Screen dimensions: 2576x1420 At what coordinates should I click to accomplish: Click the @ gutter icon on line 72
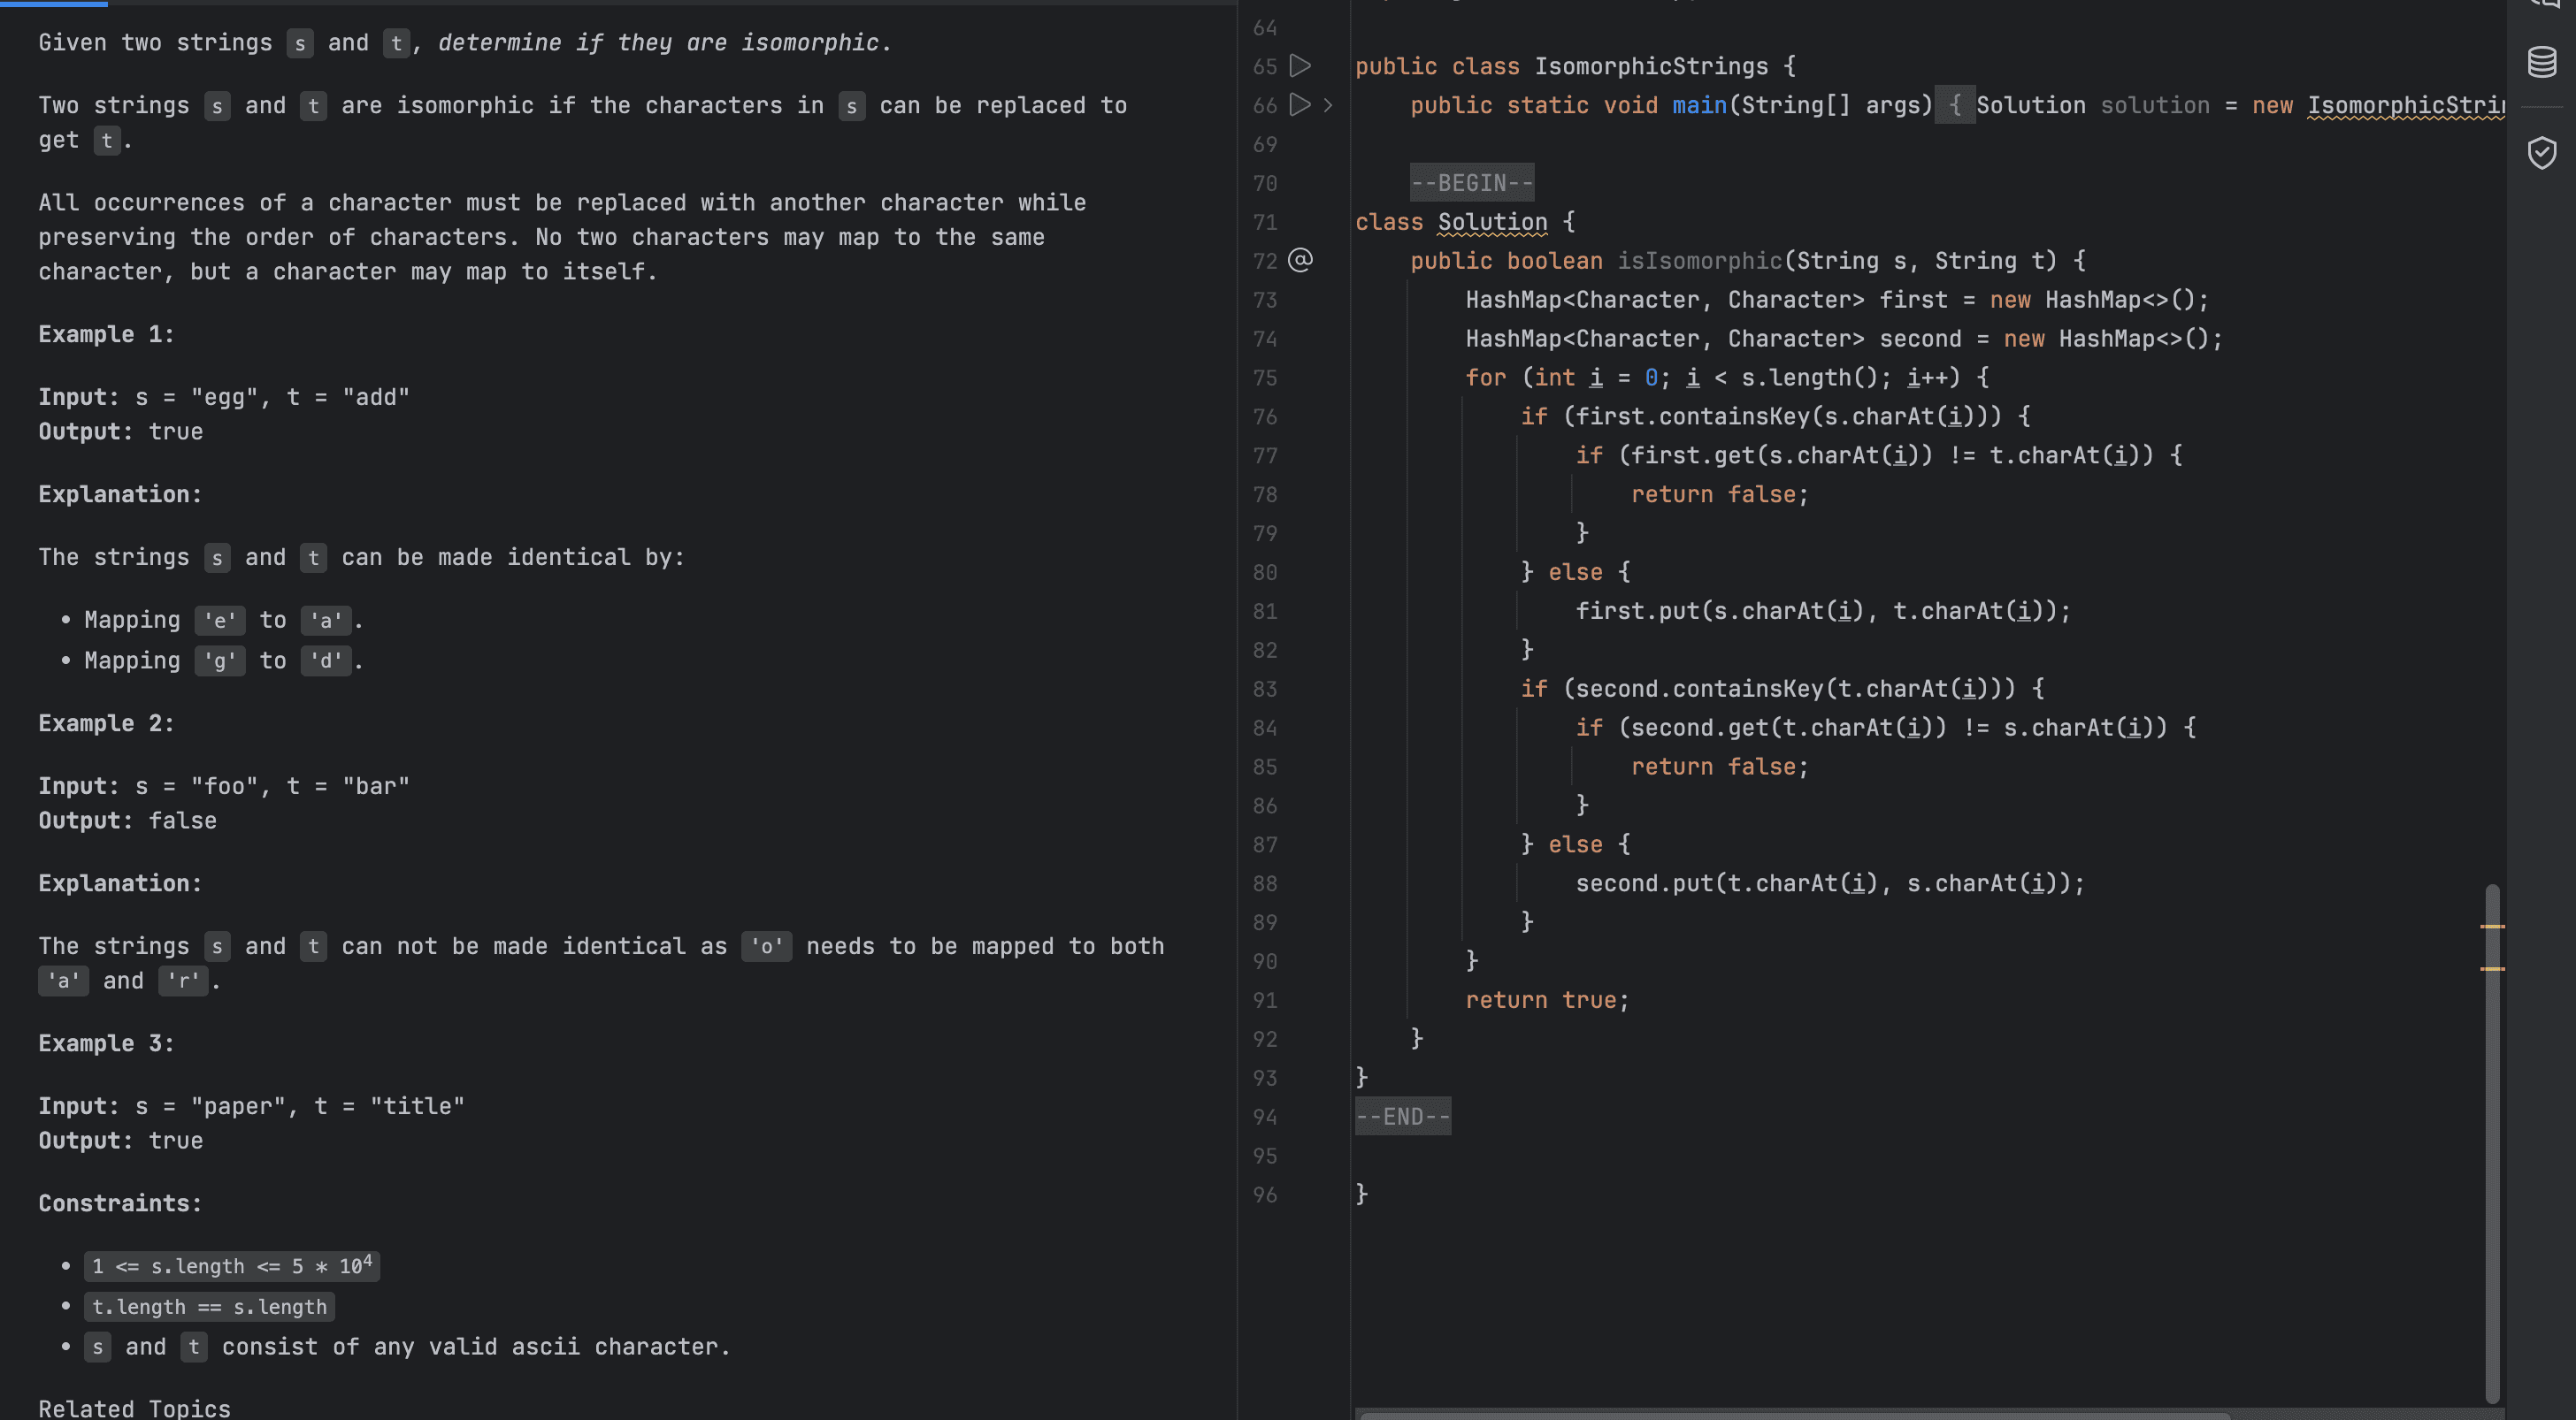[1299, 261]
